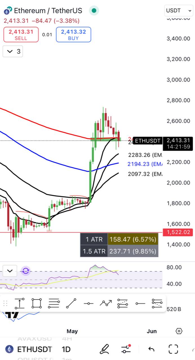Click the May label on time axis

coord(72,331)
